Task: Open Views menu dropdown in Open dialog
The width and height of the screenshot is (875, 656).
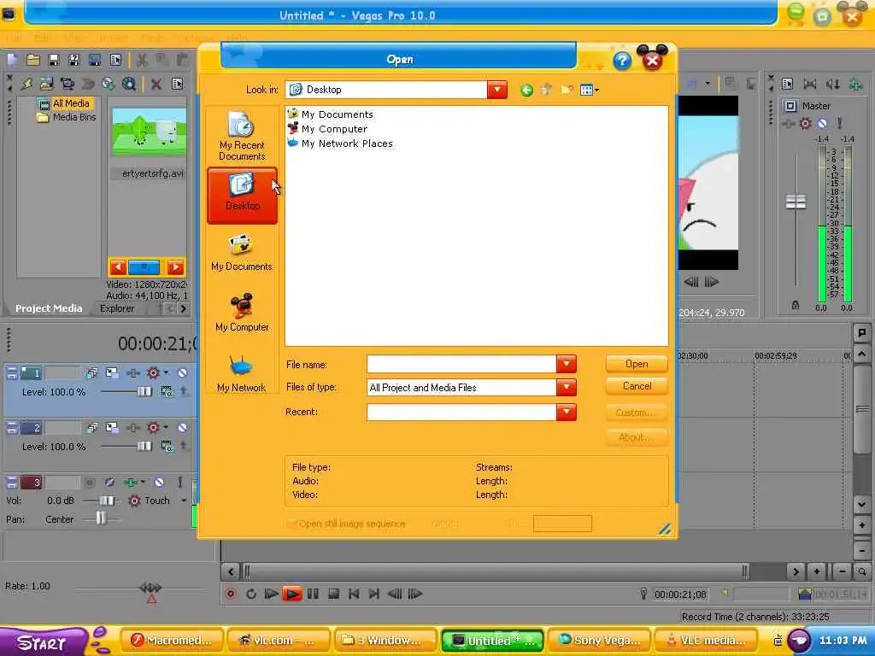Action: click(x=590, y=90)
